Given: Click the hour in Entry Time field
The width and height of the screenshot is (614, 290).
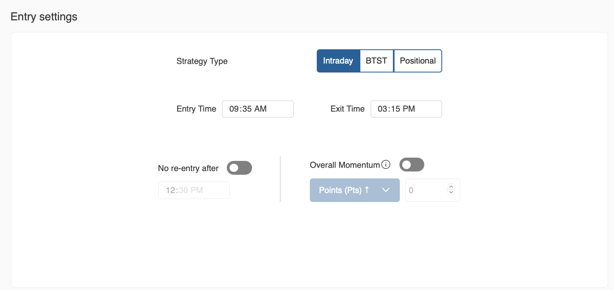Looking at the screenshot, I should [x=233, y=109].
